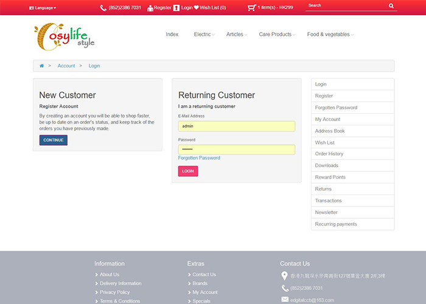
Task: Click the search magnifier icon
Action: pos(391,6)
